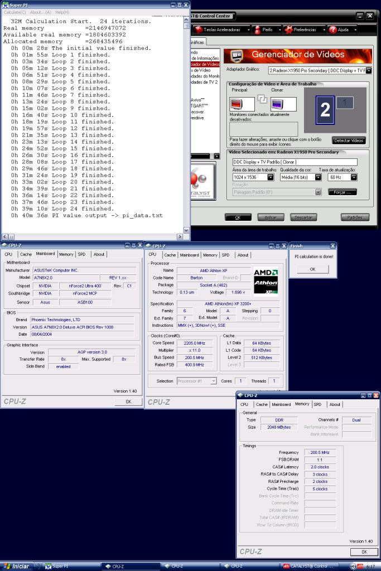Select the '32M Calculation Start' line in Super PI

pos(81,22)
